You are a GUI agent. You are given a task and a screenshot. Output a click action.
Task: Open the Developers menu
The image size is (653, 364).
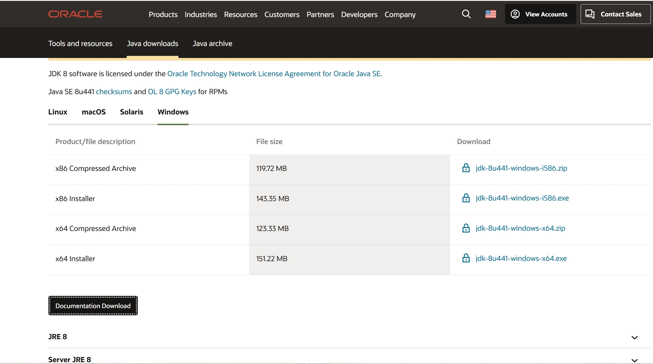coord(359,14)
